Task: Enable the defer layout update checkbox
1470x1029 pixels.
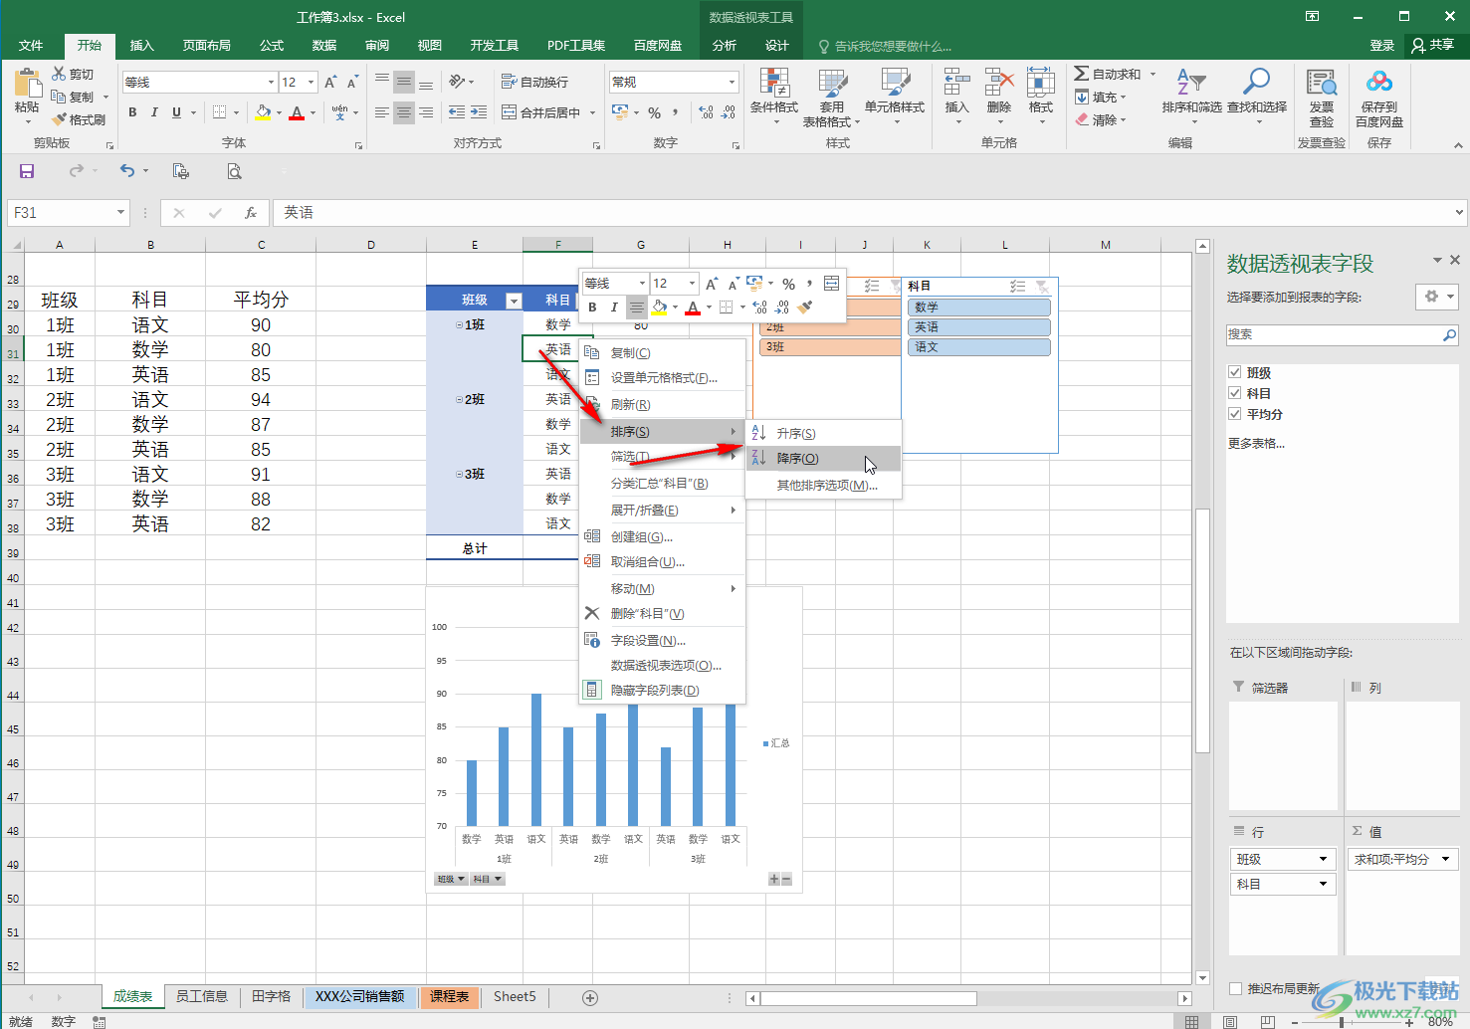Action: (x=1236, y=988)
